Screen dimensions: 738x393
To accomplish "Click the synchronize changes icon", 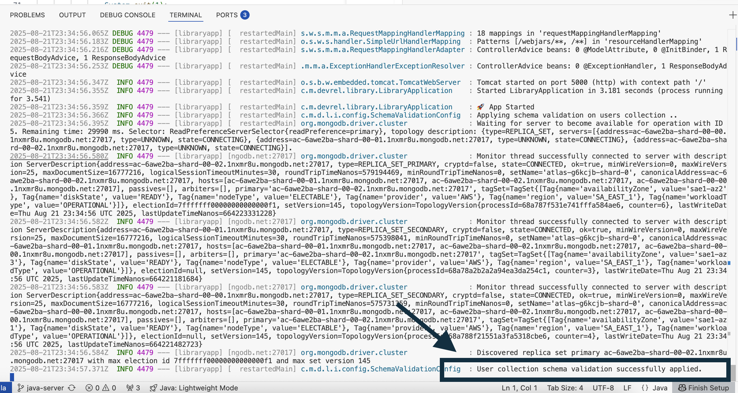I will pos(72,388).
